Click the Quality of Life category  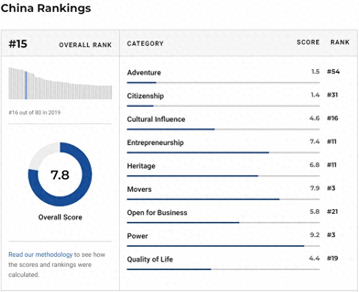coord(150,259)
